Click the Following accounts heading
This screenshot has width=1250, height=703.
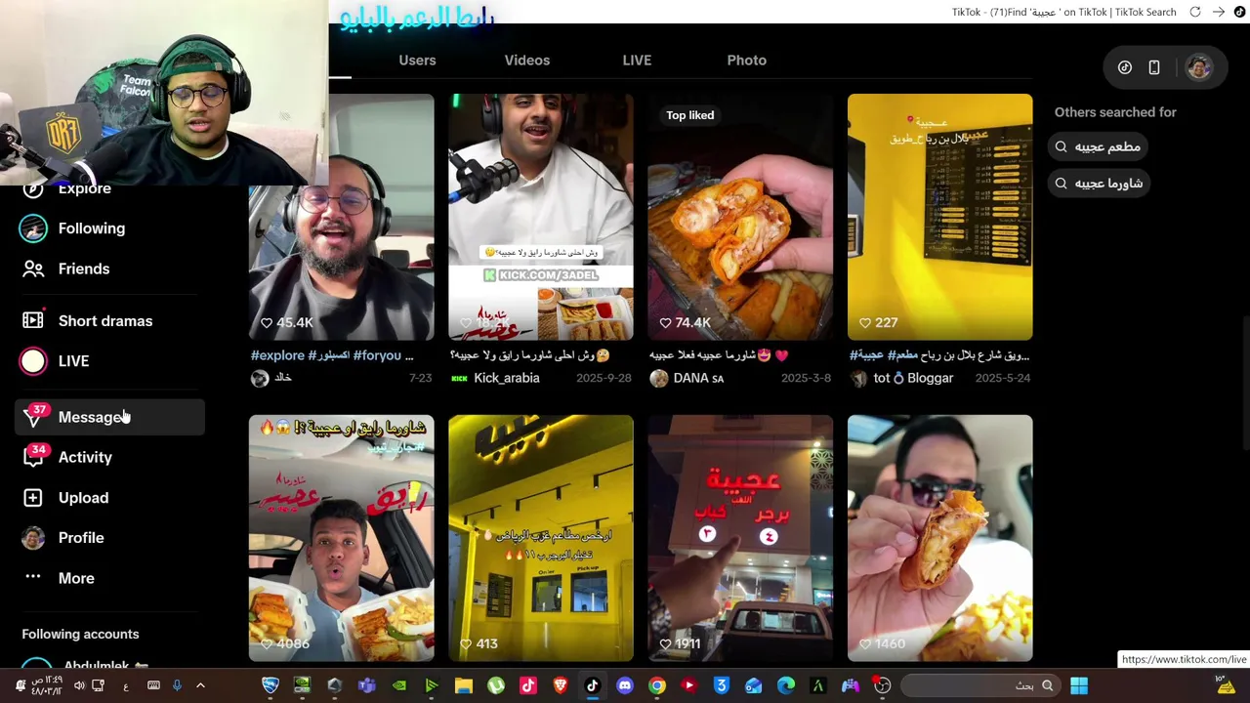[x=80, y=634]
